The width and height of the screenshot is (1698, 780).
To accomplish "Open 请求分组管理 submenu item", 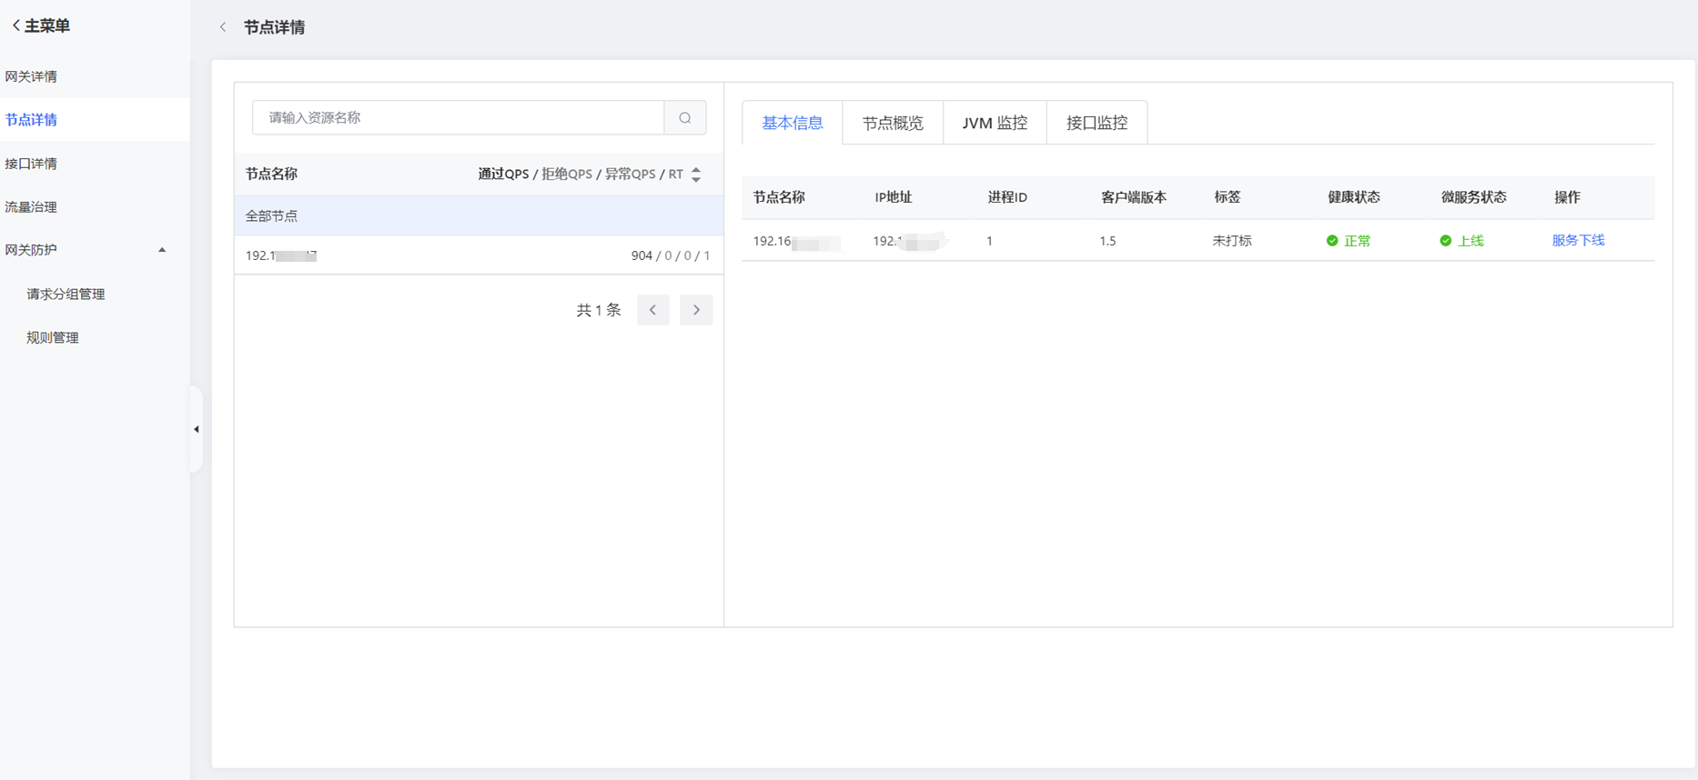I will [x=66, y=295].
